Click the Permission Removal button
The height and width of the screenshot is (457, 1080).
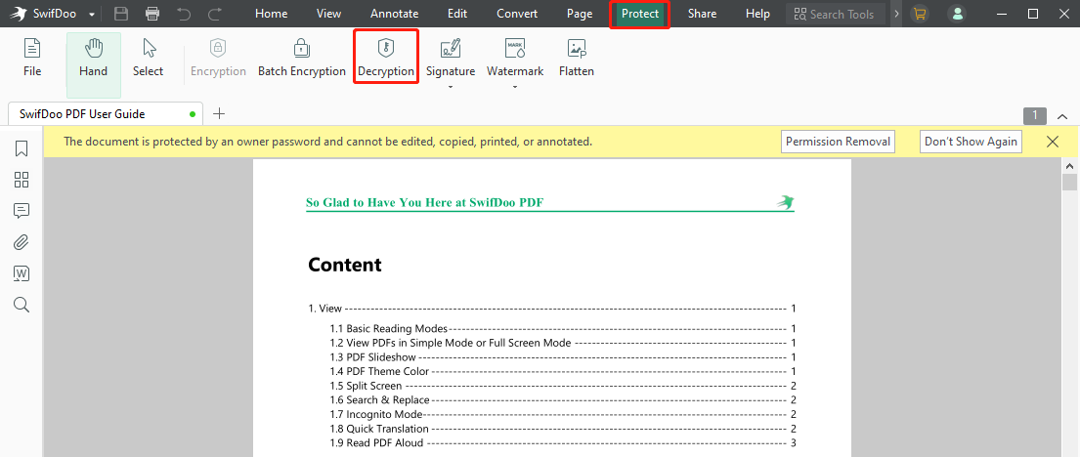coord(838,142)
